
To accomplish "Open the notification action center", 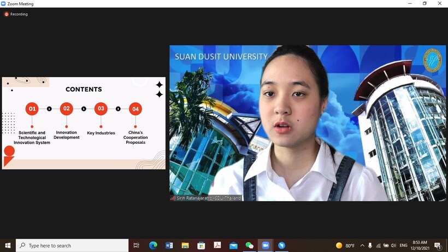I will coord(438,245).
